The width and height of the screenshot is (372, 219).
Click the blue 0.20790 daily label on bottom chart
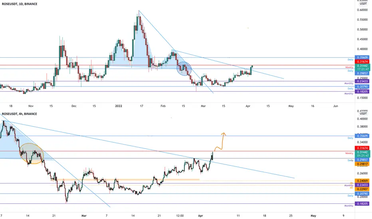[362, 194]
